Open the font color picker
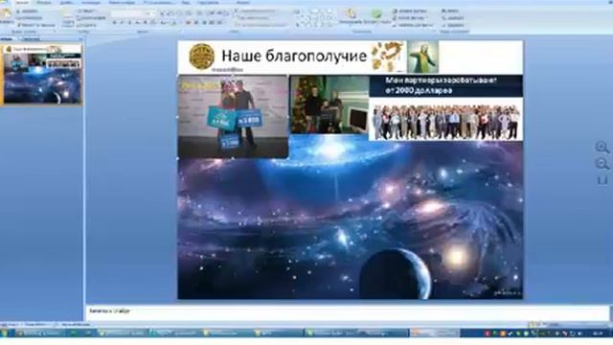Screen dimensions: 613x345 pyautogui.click(x=174, y=23)
